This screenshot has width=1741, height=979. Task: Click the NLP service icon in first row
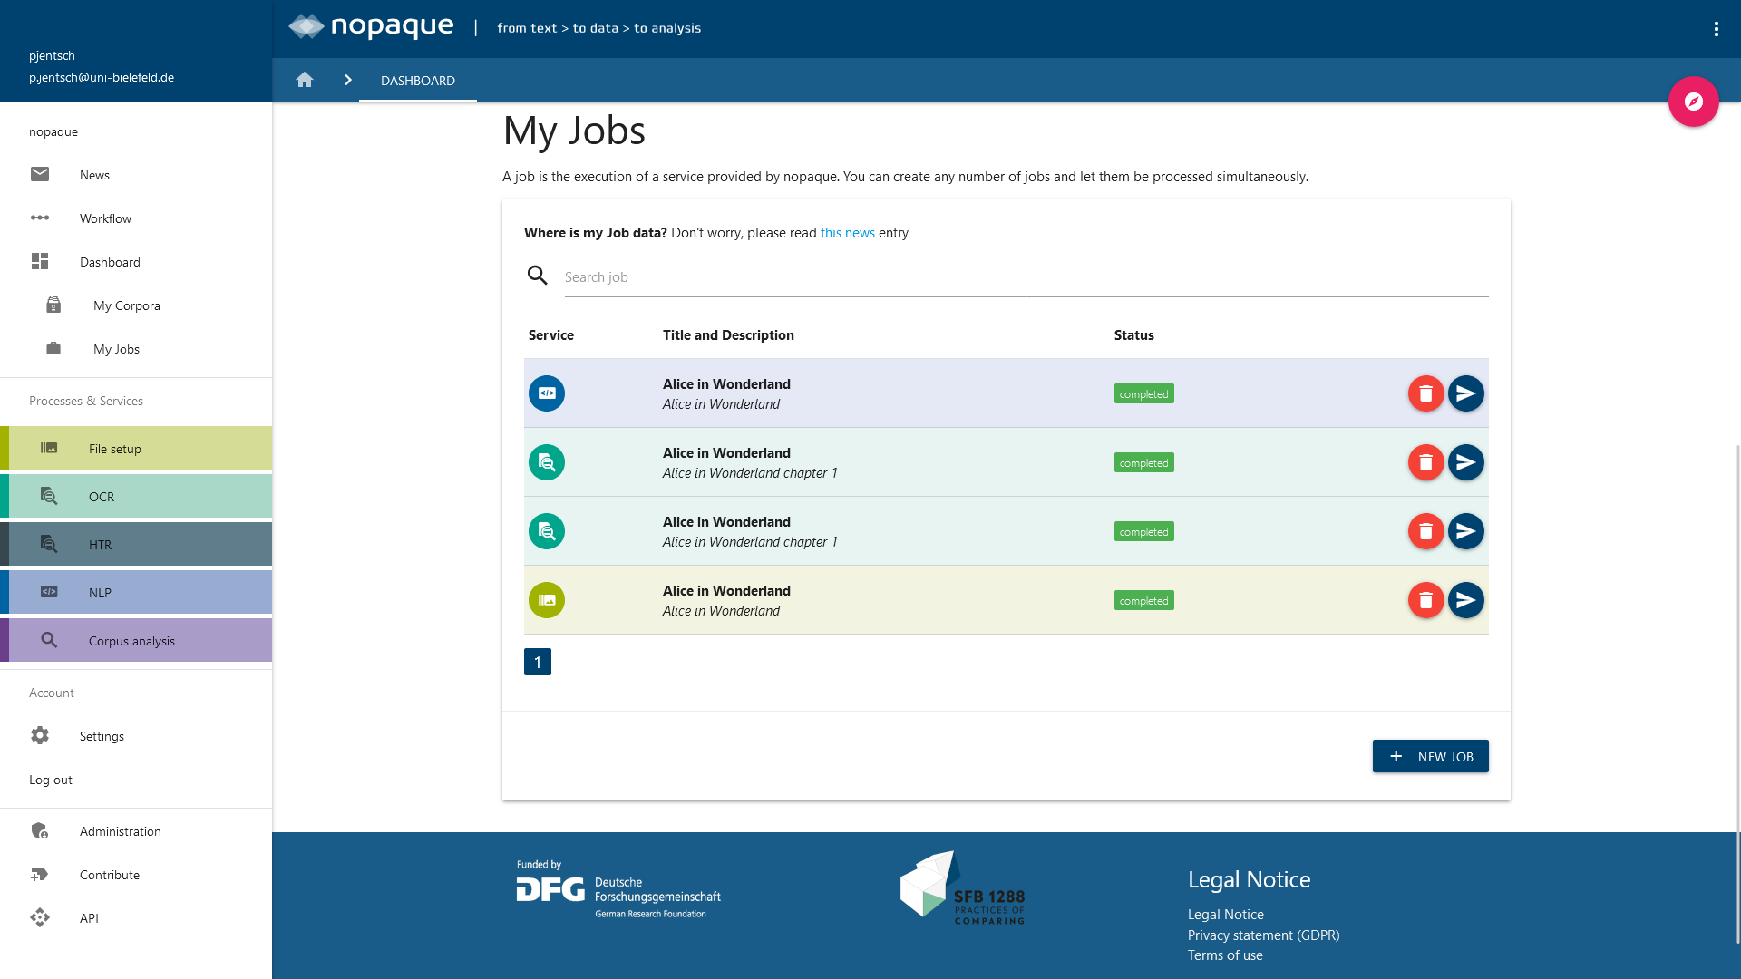tap(547, 393)
